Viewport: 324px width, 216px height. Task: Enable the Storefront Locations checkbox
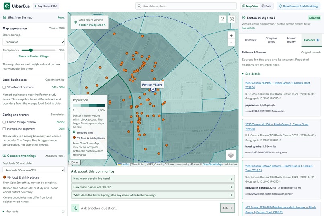pyautogui.click(x=4, y=87)
